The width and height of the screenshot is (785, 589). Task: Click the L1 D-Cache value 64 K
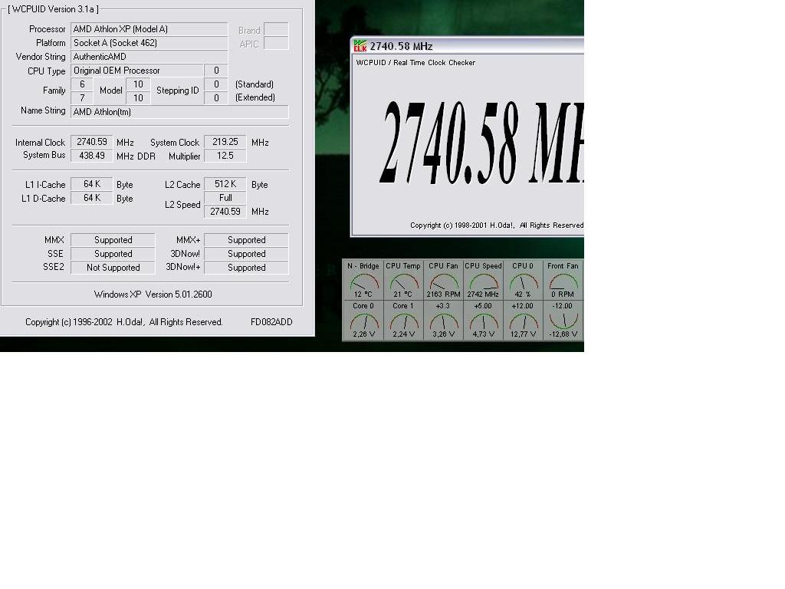click(x=92, y=198)
